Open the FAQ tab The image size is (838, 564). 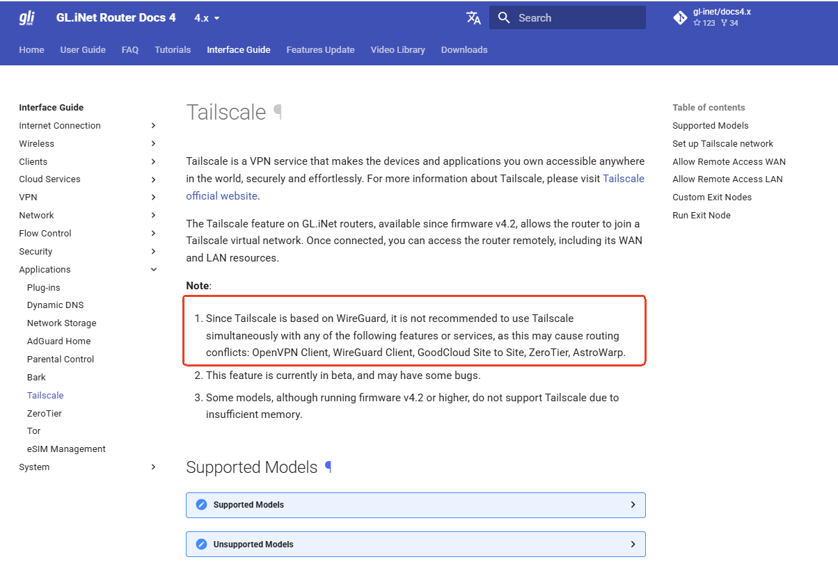(x=130, y=50)
